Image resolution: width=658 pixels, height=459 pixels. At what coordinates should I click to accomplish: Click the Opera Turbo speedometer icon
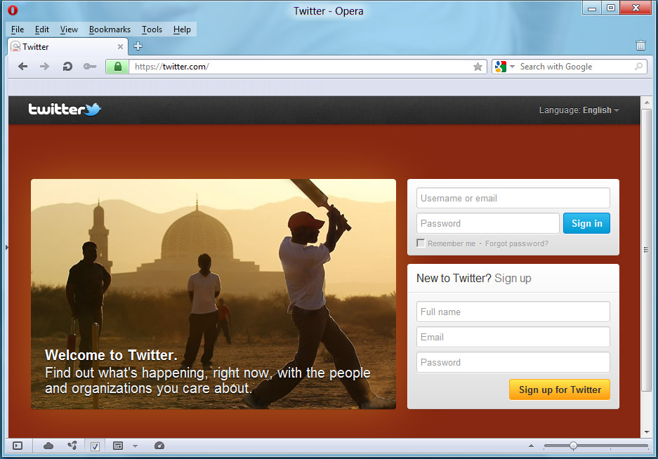coord(159,446)
